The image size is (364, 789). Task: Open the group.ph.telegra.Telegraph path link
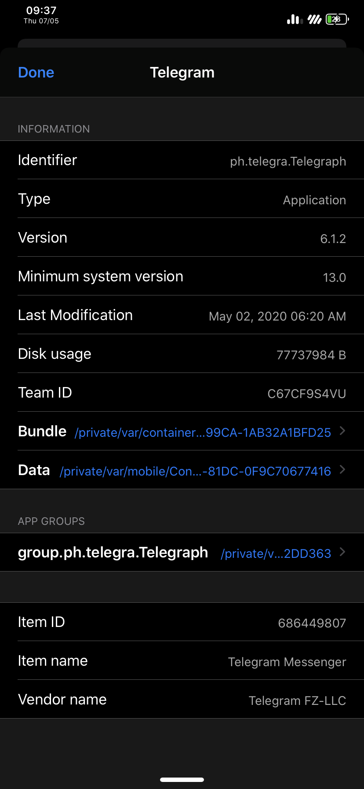pyautogui.click(x=276, y=553)
